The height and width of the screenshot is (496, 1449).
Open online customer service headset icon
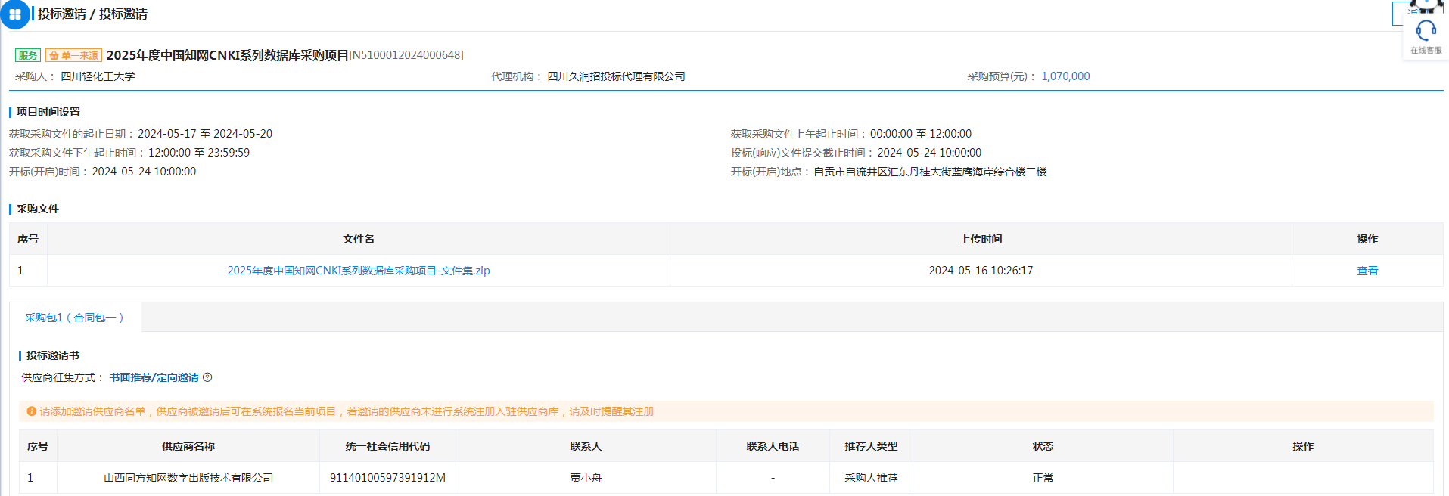tap(1426, 32)
